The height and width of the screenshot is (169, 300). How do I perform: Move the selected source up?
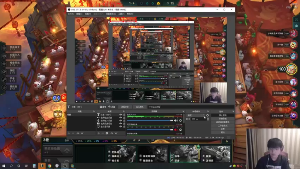(x=112, y=133)
